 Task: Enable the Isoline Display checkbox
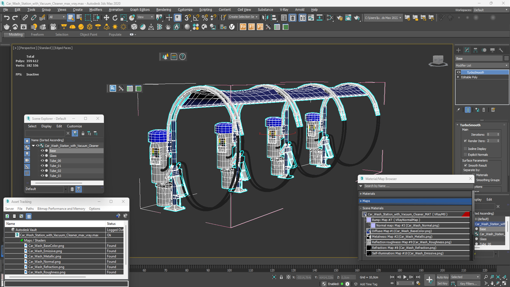click(465, 149)
